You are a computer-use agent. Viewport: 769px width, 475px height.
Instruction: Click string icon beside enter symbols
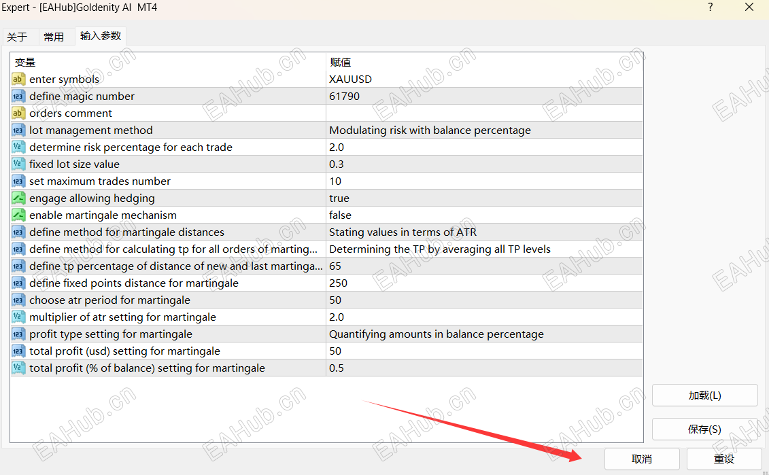click(x=18, y=79)
